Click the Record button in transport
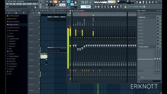 57,5
